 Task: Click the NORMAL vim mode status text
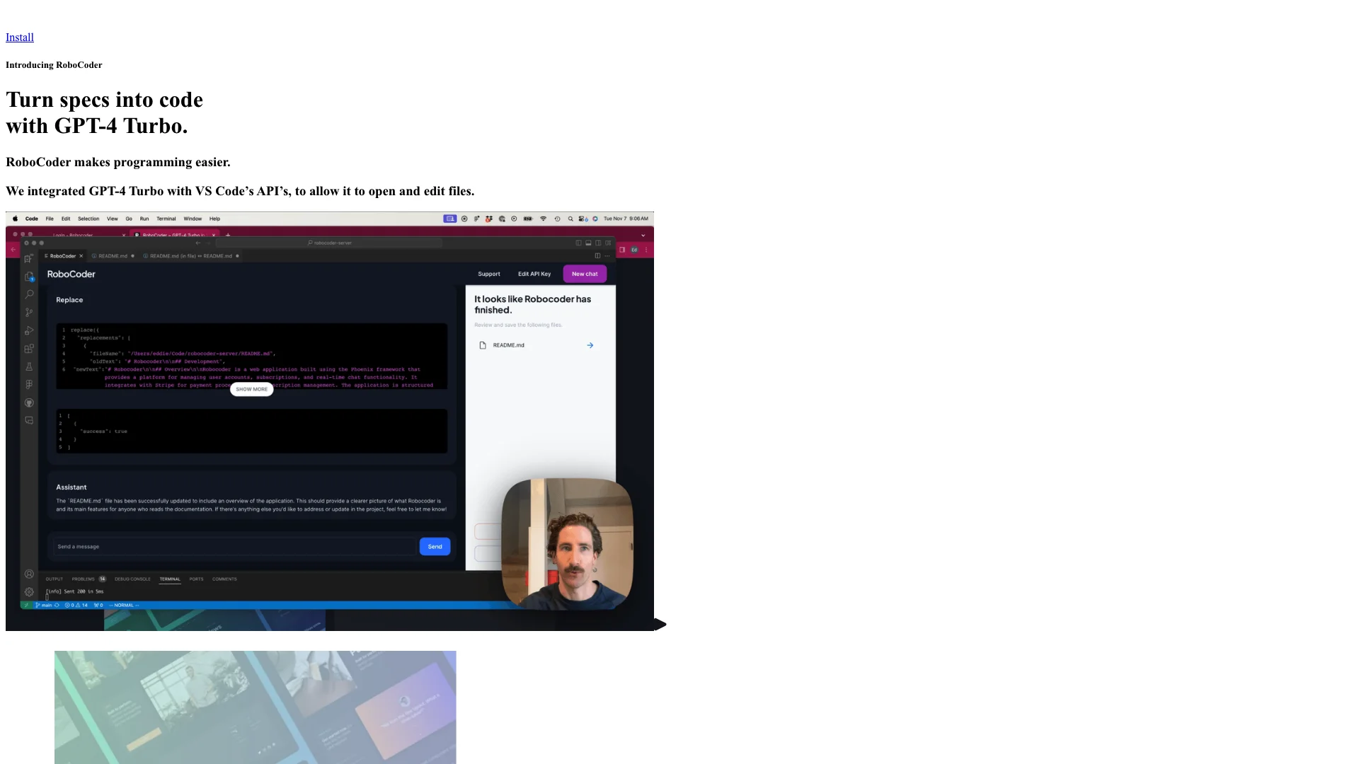(125, 606)
